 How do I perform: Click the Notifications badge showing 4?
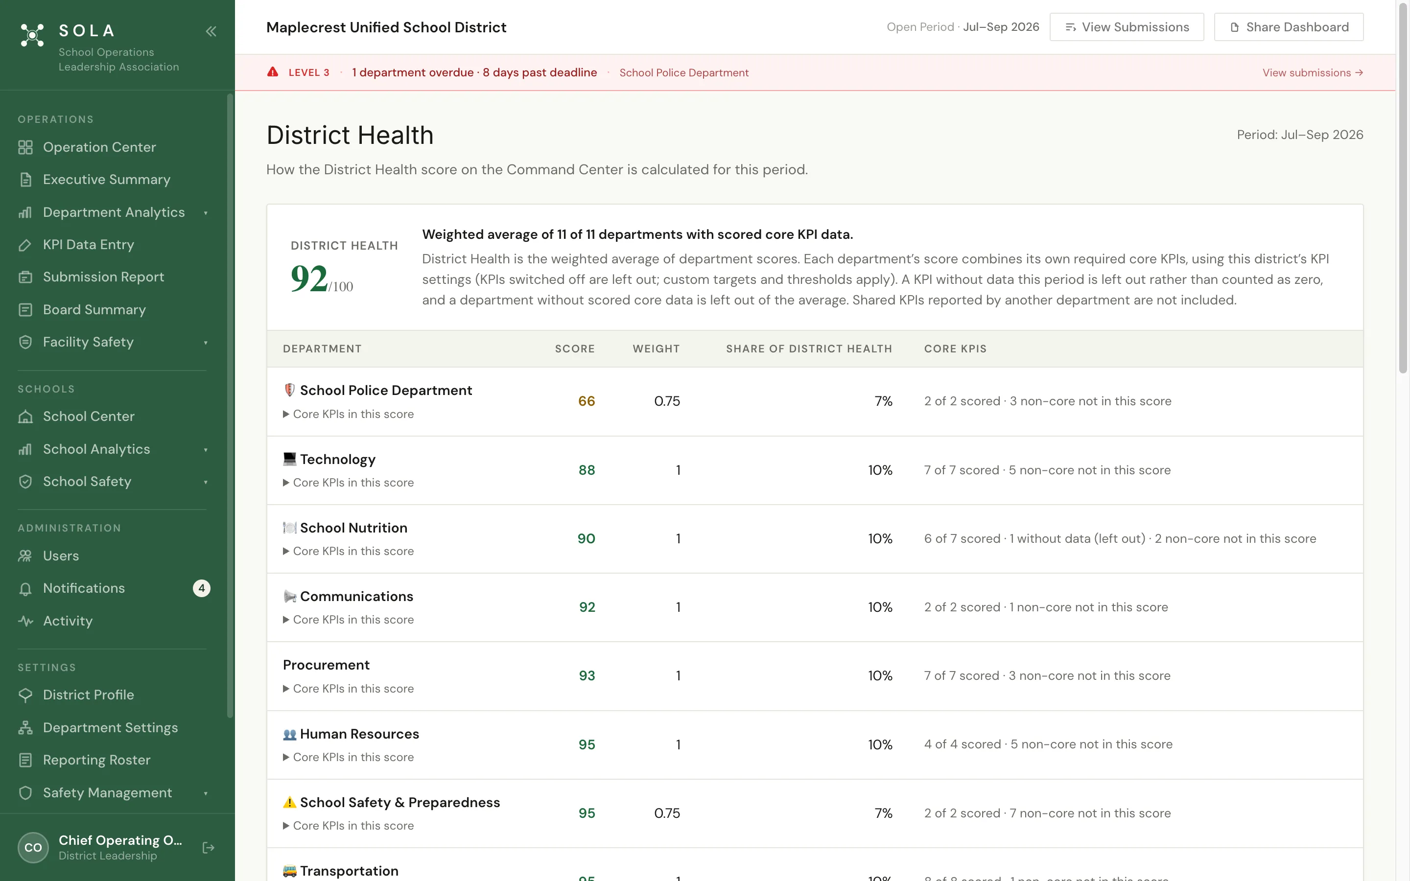tap(202, 588)
